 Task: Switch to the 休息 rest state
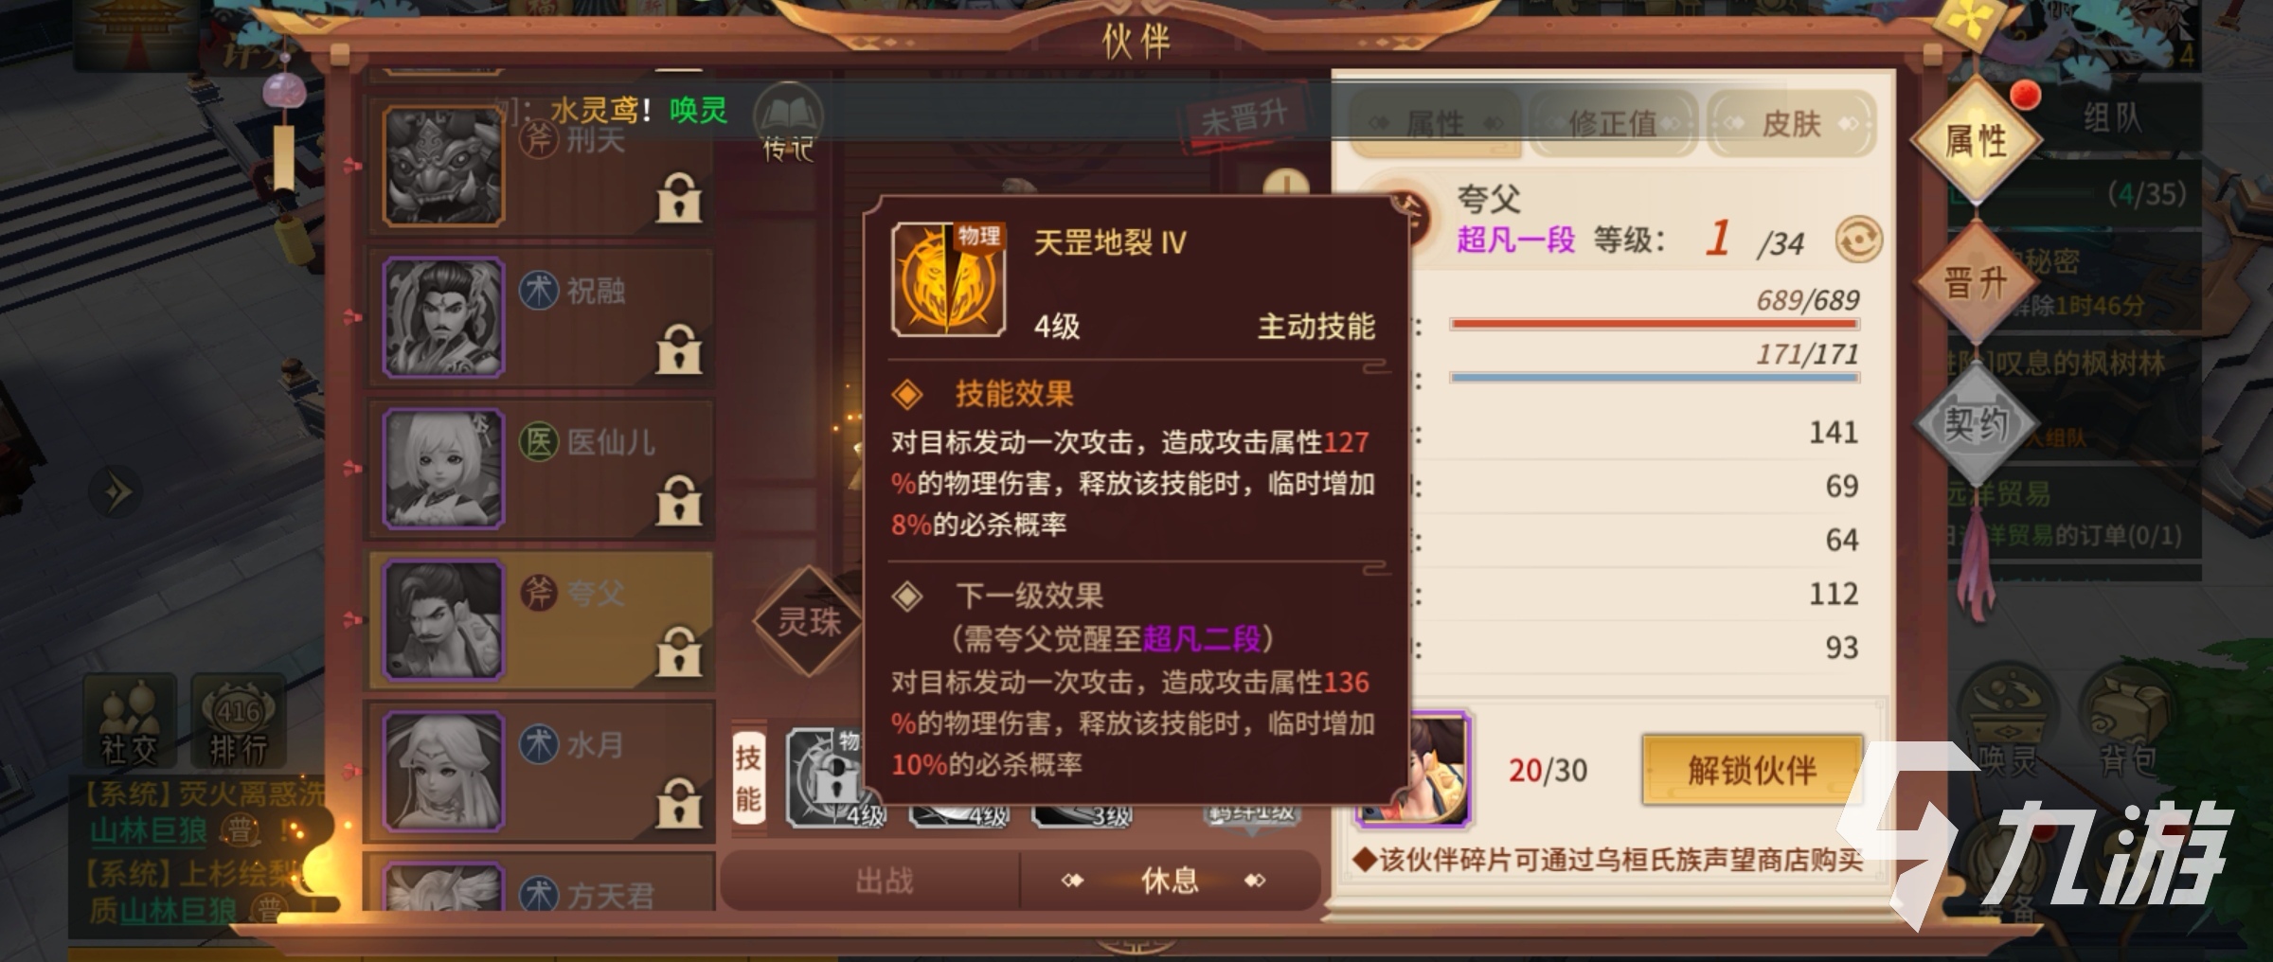(x=1170, y=881)
